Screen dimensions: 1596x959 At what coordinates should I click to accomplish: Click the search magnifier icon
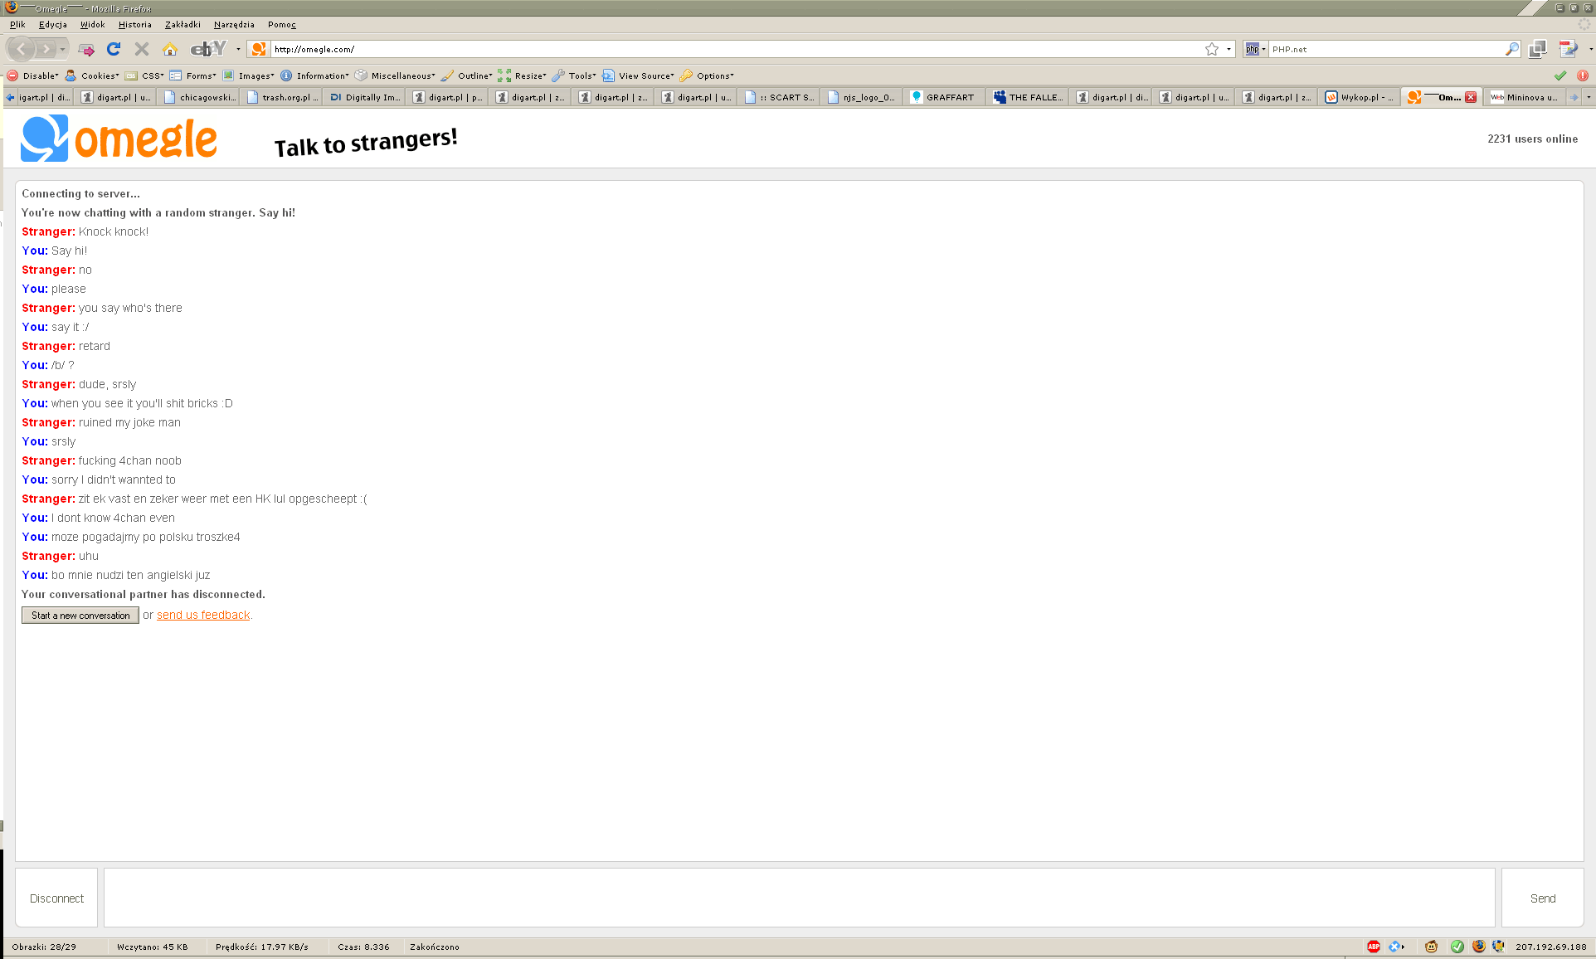pos(1512,49)
